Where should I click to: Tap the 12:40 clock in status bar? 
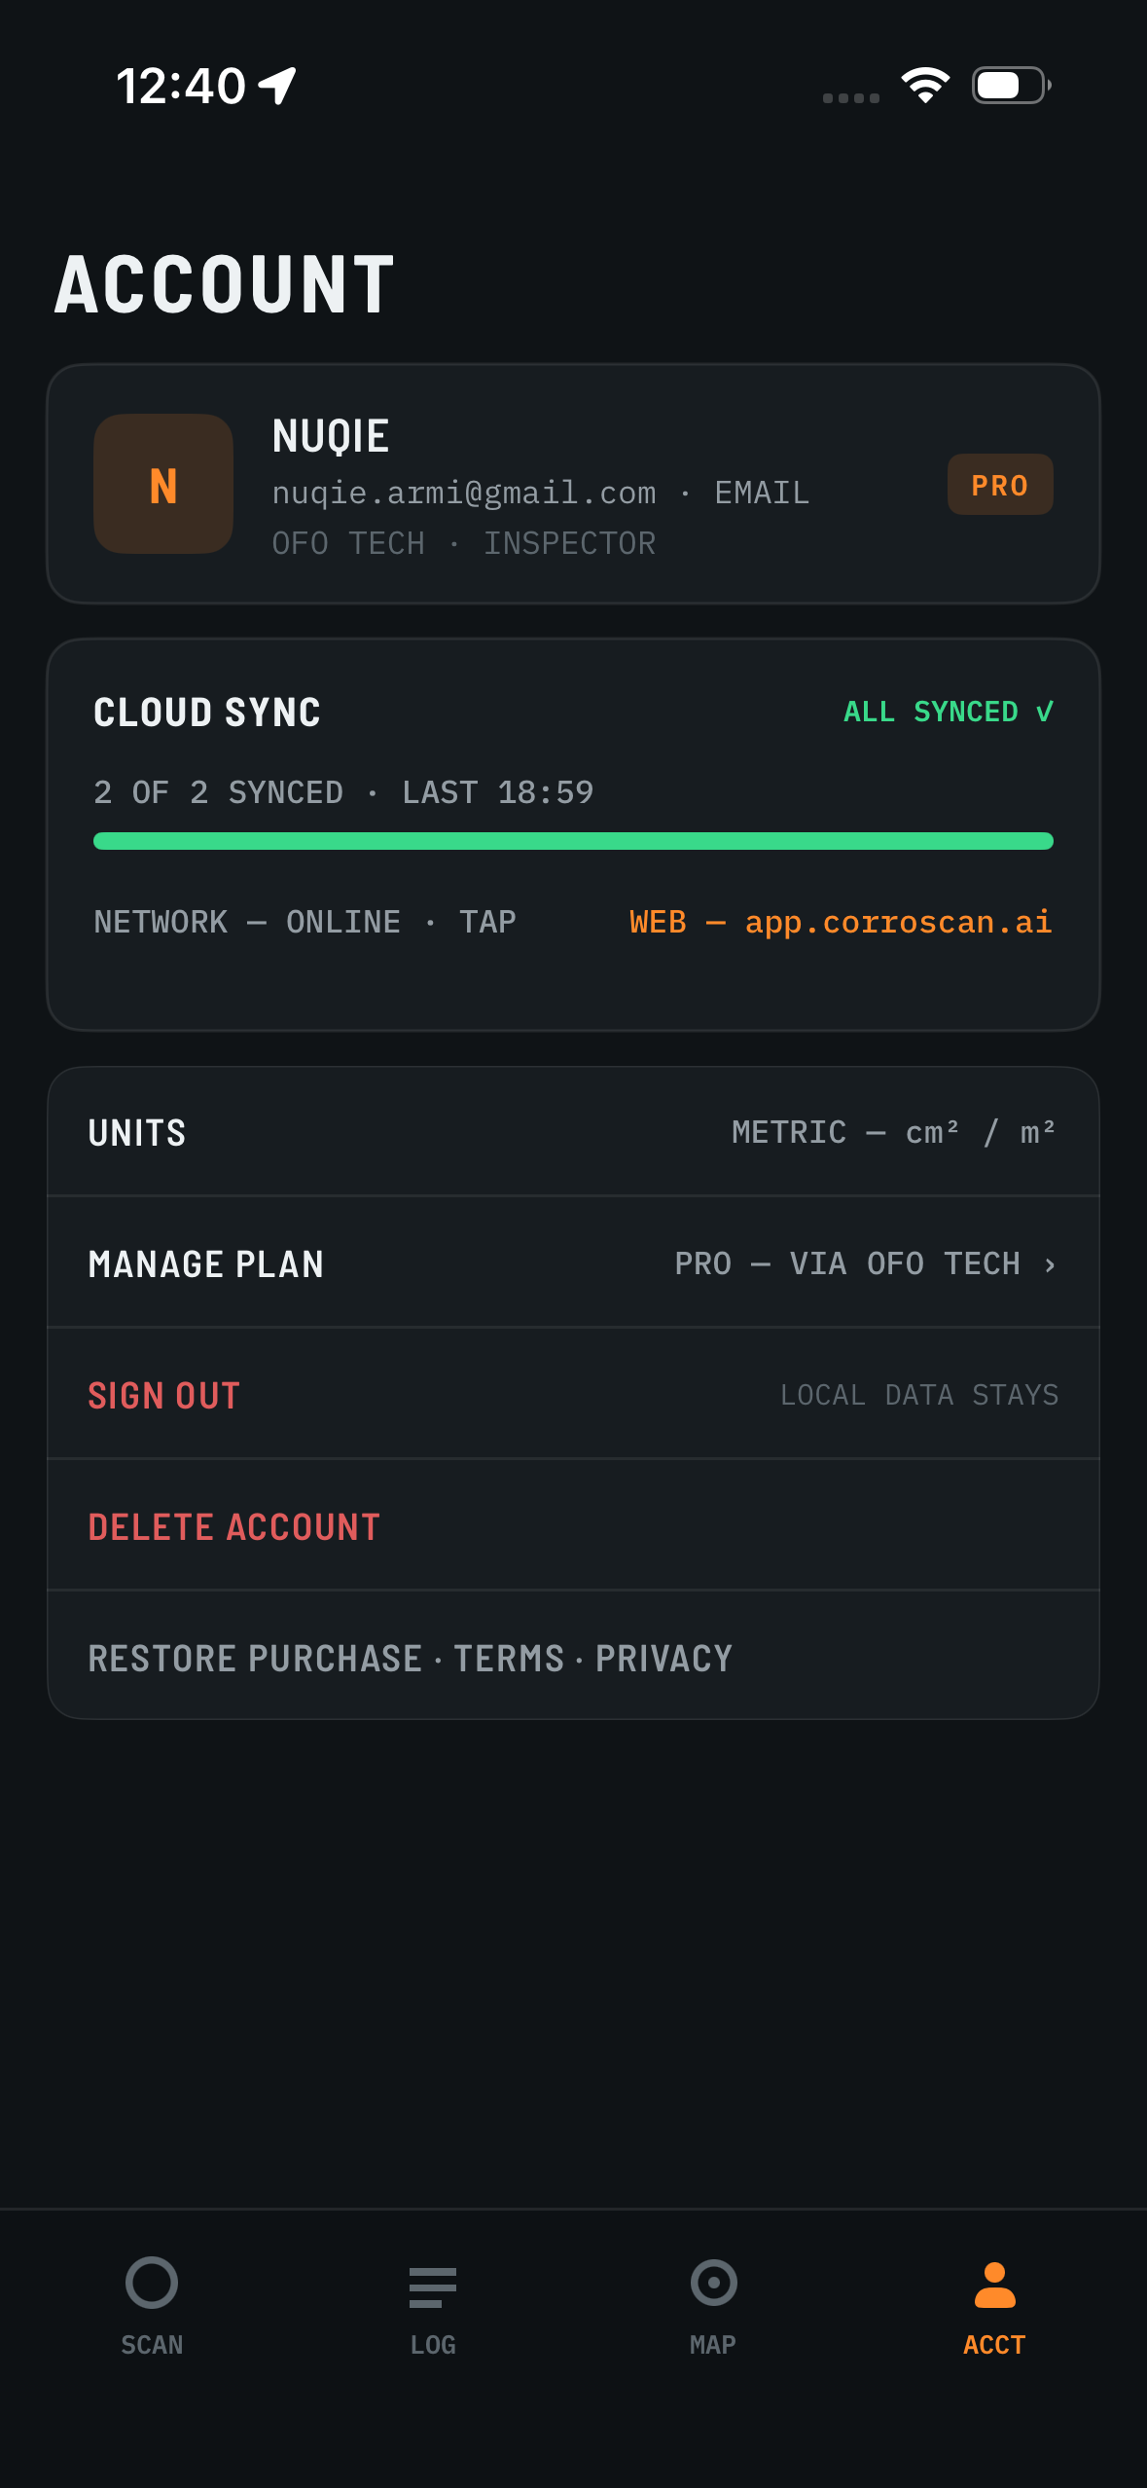coord(181,86)
